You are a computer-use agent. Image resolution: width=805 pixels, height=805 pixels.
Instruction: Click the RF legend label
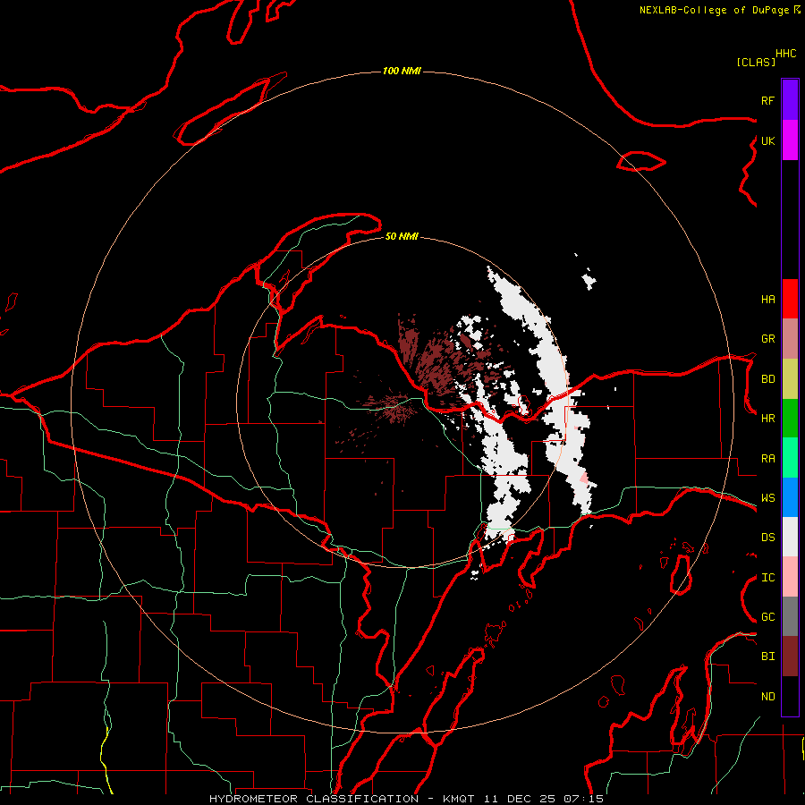coord(767,100)
